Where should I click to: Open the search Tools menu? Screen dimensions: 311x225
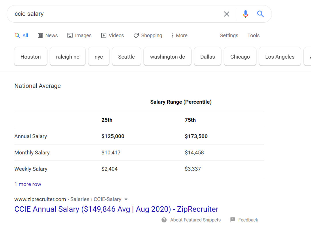253,36
